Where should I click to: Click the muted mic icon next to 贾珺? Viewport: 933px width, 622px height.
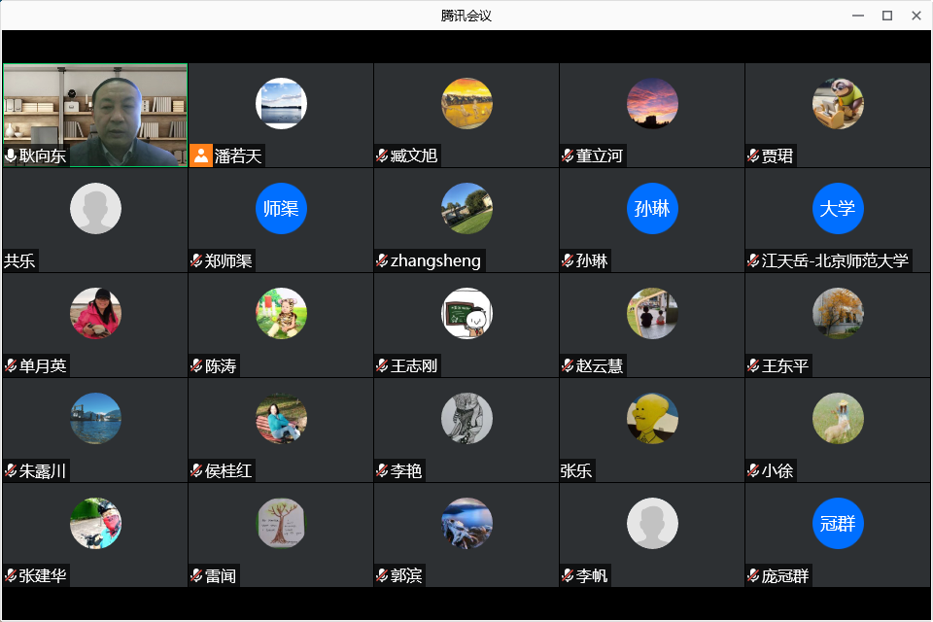pyautogui.click(x=753, y=155)
